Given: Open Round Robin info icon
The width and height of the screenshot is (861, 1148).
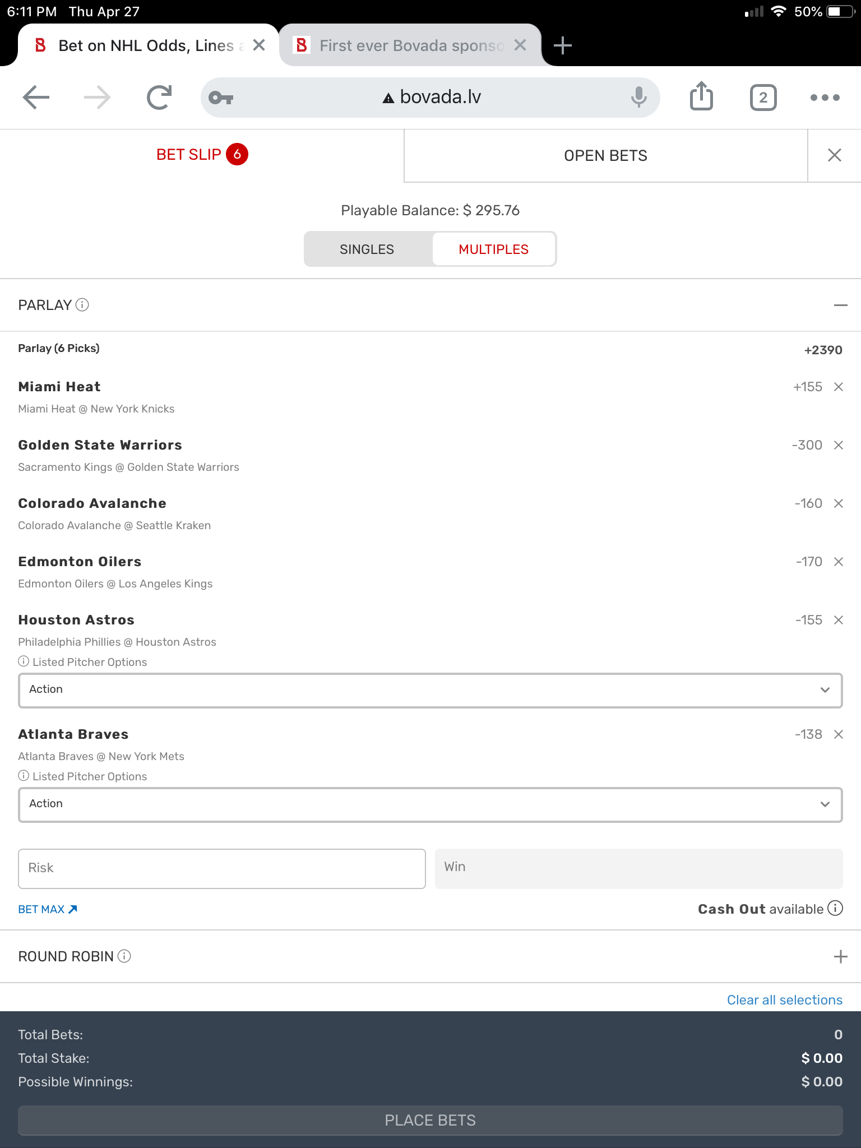Looking at the screenshot, I should 124,956.
